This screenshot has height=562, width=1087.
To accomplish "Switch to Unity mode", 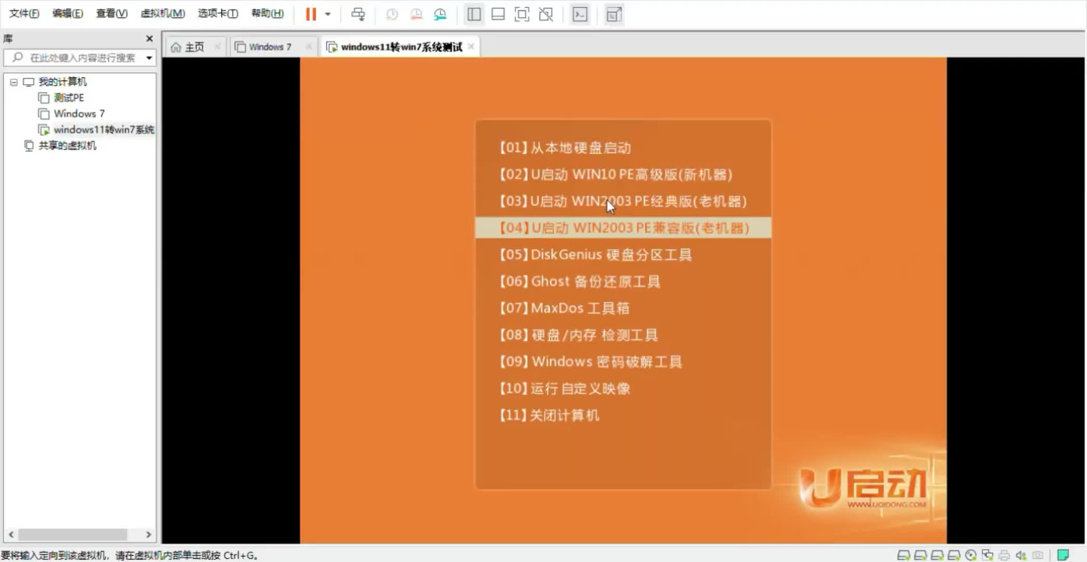I will 546,14.
